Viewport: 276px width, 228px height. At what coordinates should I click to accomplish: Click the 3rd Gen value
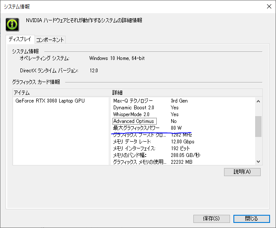tap(179, 101)
